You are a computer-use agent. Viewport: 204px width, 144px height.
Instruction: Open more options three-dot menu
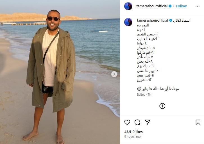click(197, 6)
